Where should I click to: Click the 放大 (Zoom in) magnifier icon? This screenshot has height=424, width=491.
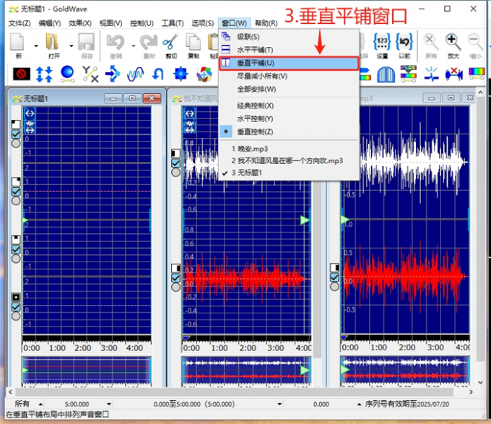[x=453, y=43]
